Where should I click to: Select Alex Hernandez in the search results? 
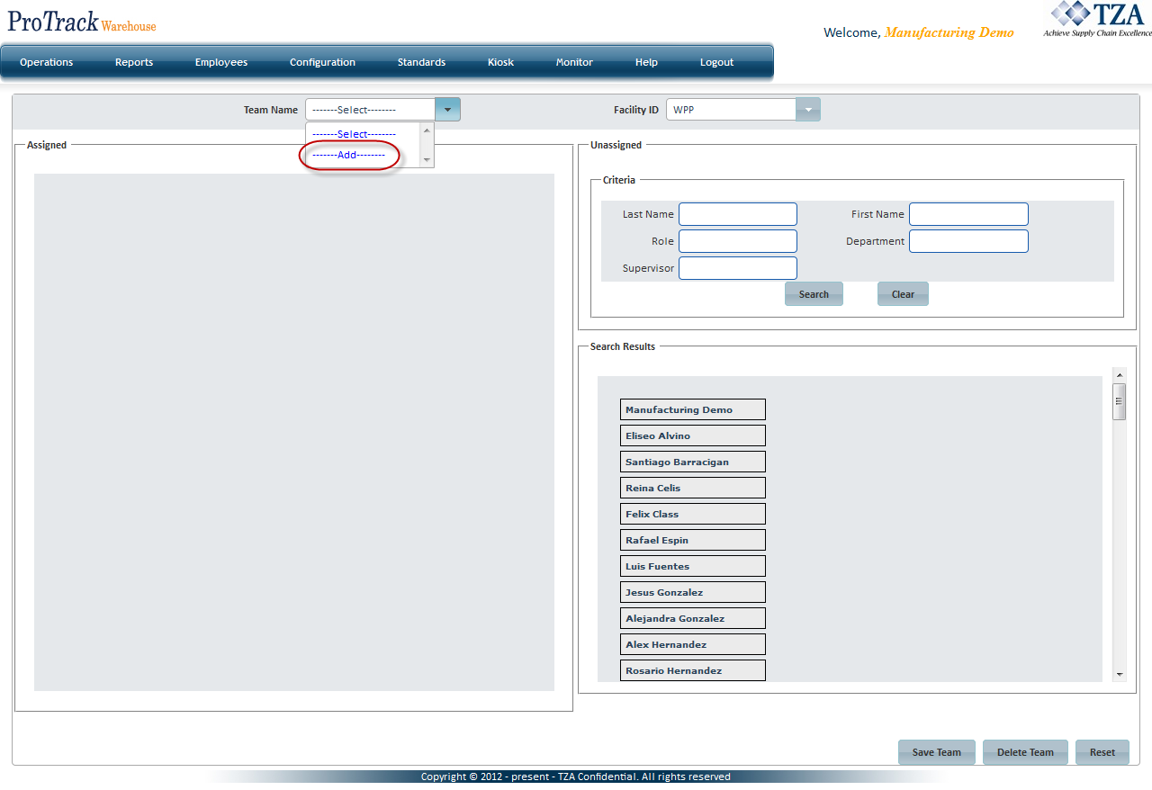point(693,644)
